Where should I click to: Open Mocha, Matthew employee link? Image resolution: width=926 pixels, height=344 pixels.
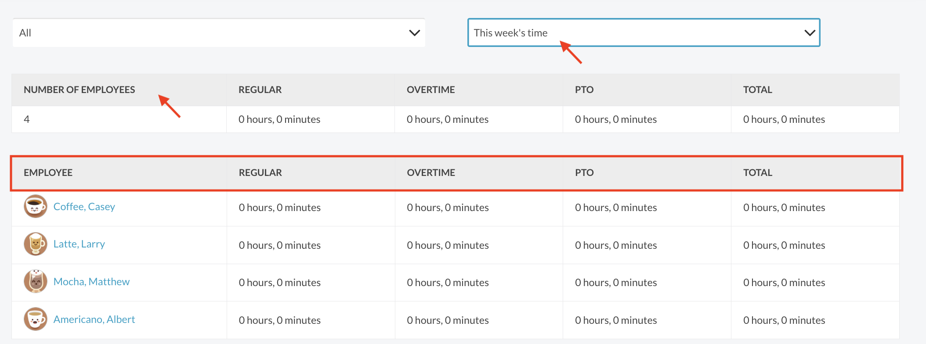click(91, 282)
